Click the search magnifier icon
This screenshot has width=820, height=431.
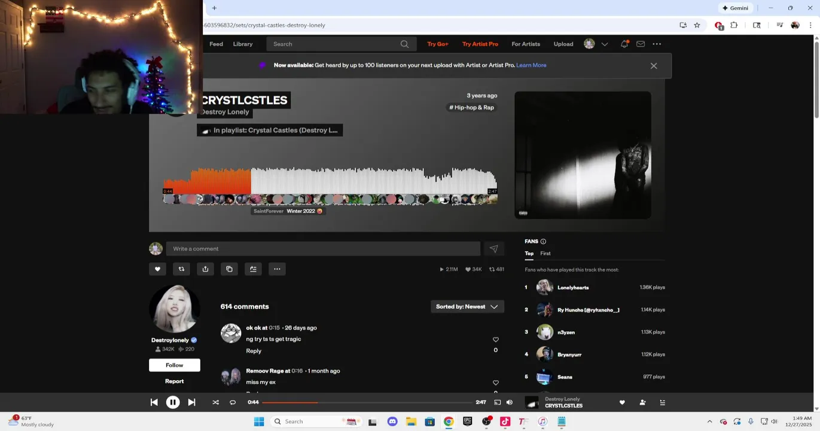pyautogui.click(x=404, y=44)
